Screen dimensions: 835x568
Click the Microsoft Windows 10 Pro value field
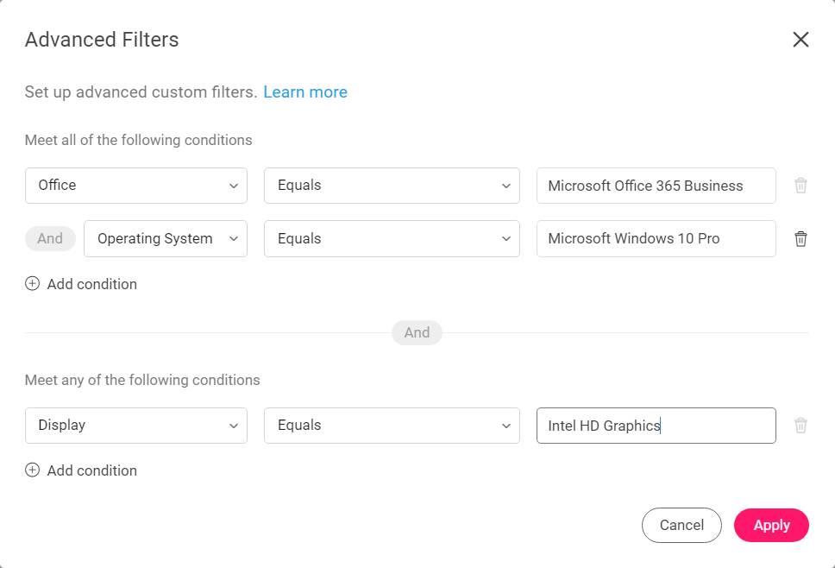coord(656,239)
